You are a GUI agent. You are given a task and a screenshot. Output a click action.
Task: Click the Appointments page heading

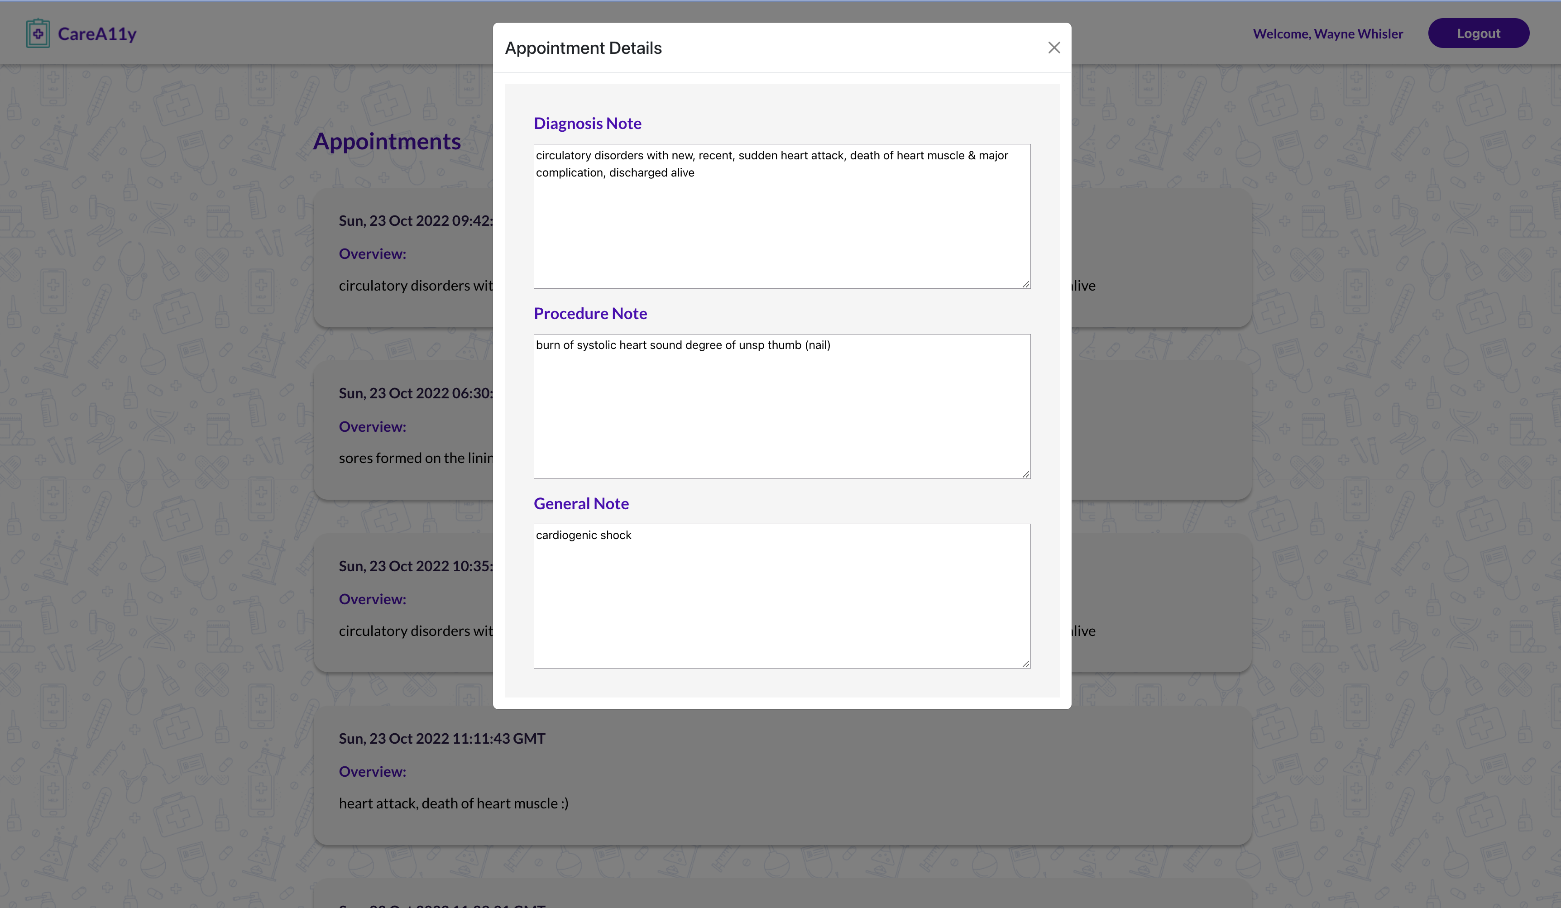[x=387, y=141]
